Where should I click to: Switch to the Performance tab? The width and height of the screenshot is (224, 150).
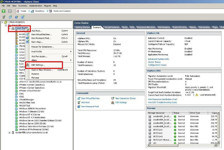[x=164, y=27]
